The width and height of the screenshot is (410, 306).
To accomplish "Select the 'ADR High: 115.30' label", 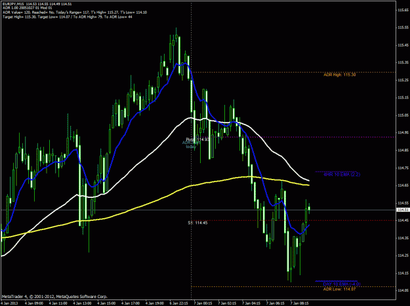I will [x=340, y=75].
